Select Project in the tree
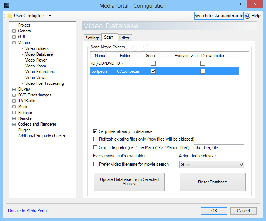Image resolution: width=266 pixels, height=221 pixels. [24, 25]
